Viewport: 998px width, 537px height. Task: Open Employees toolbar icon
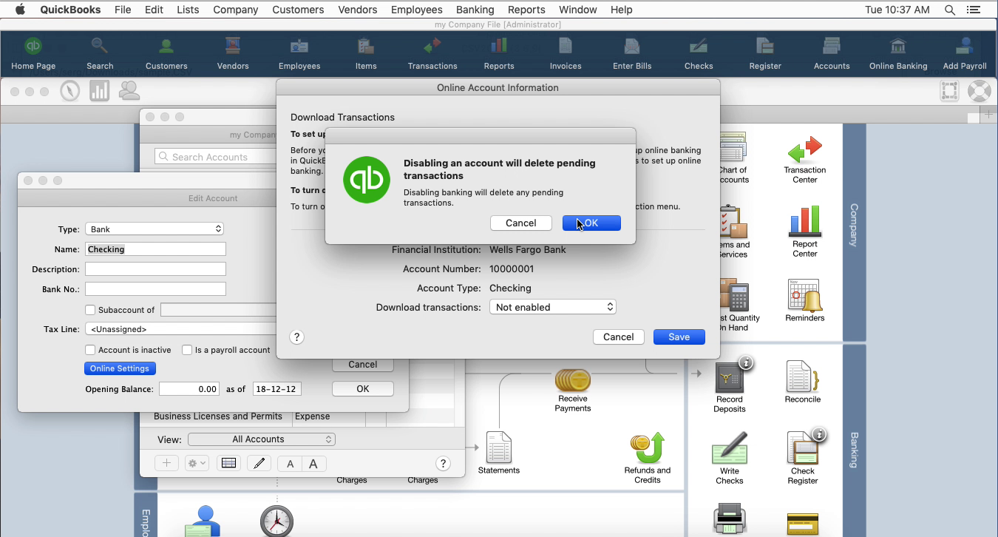coord(299,54)
